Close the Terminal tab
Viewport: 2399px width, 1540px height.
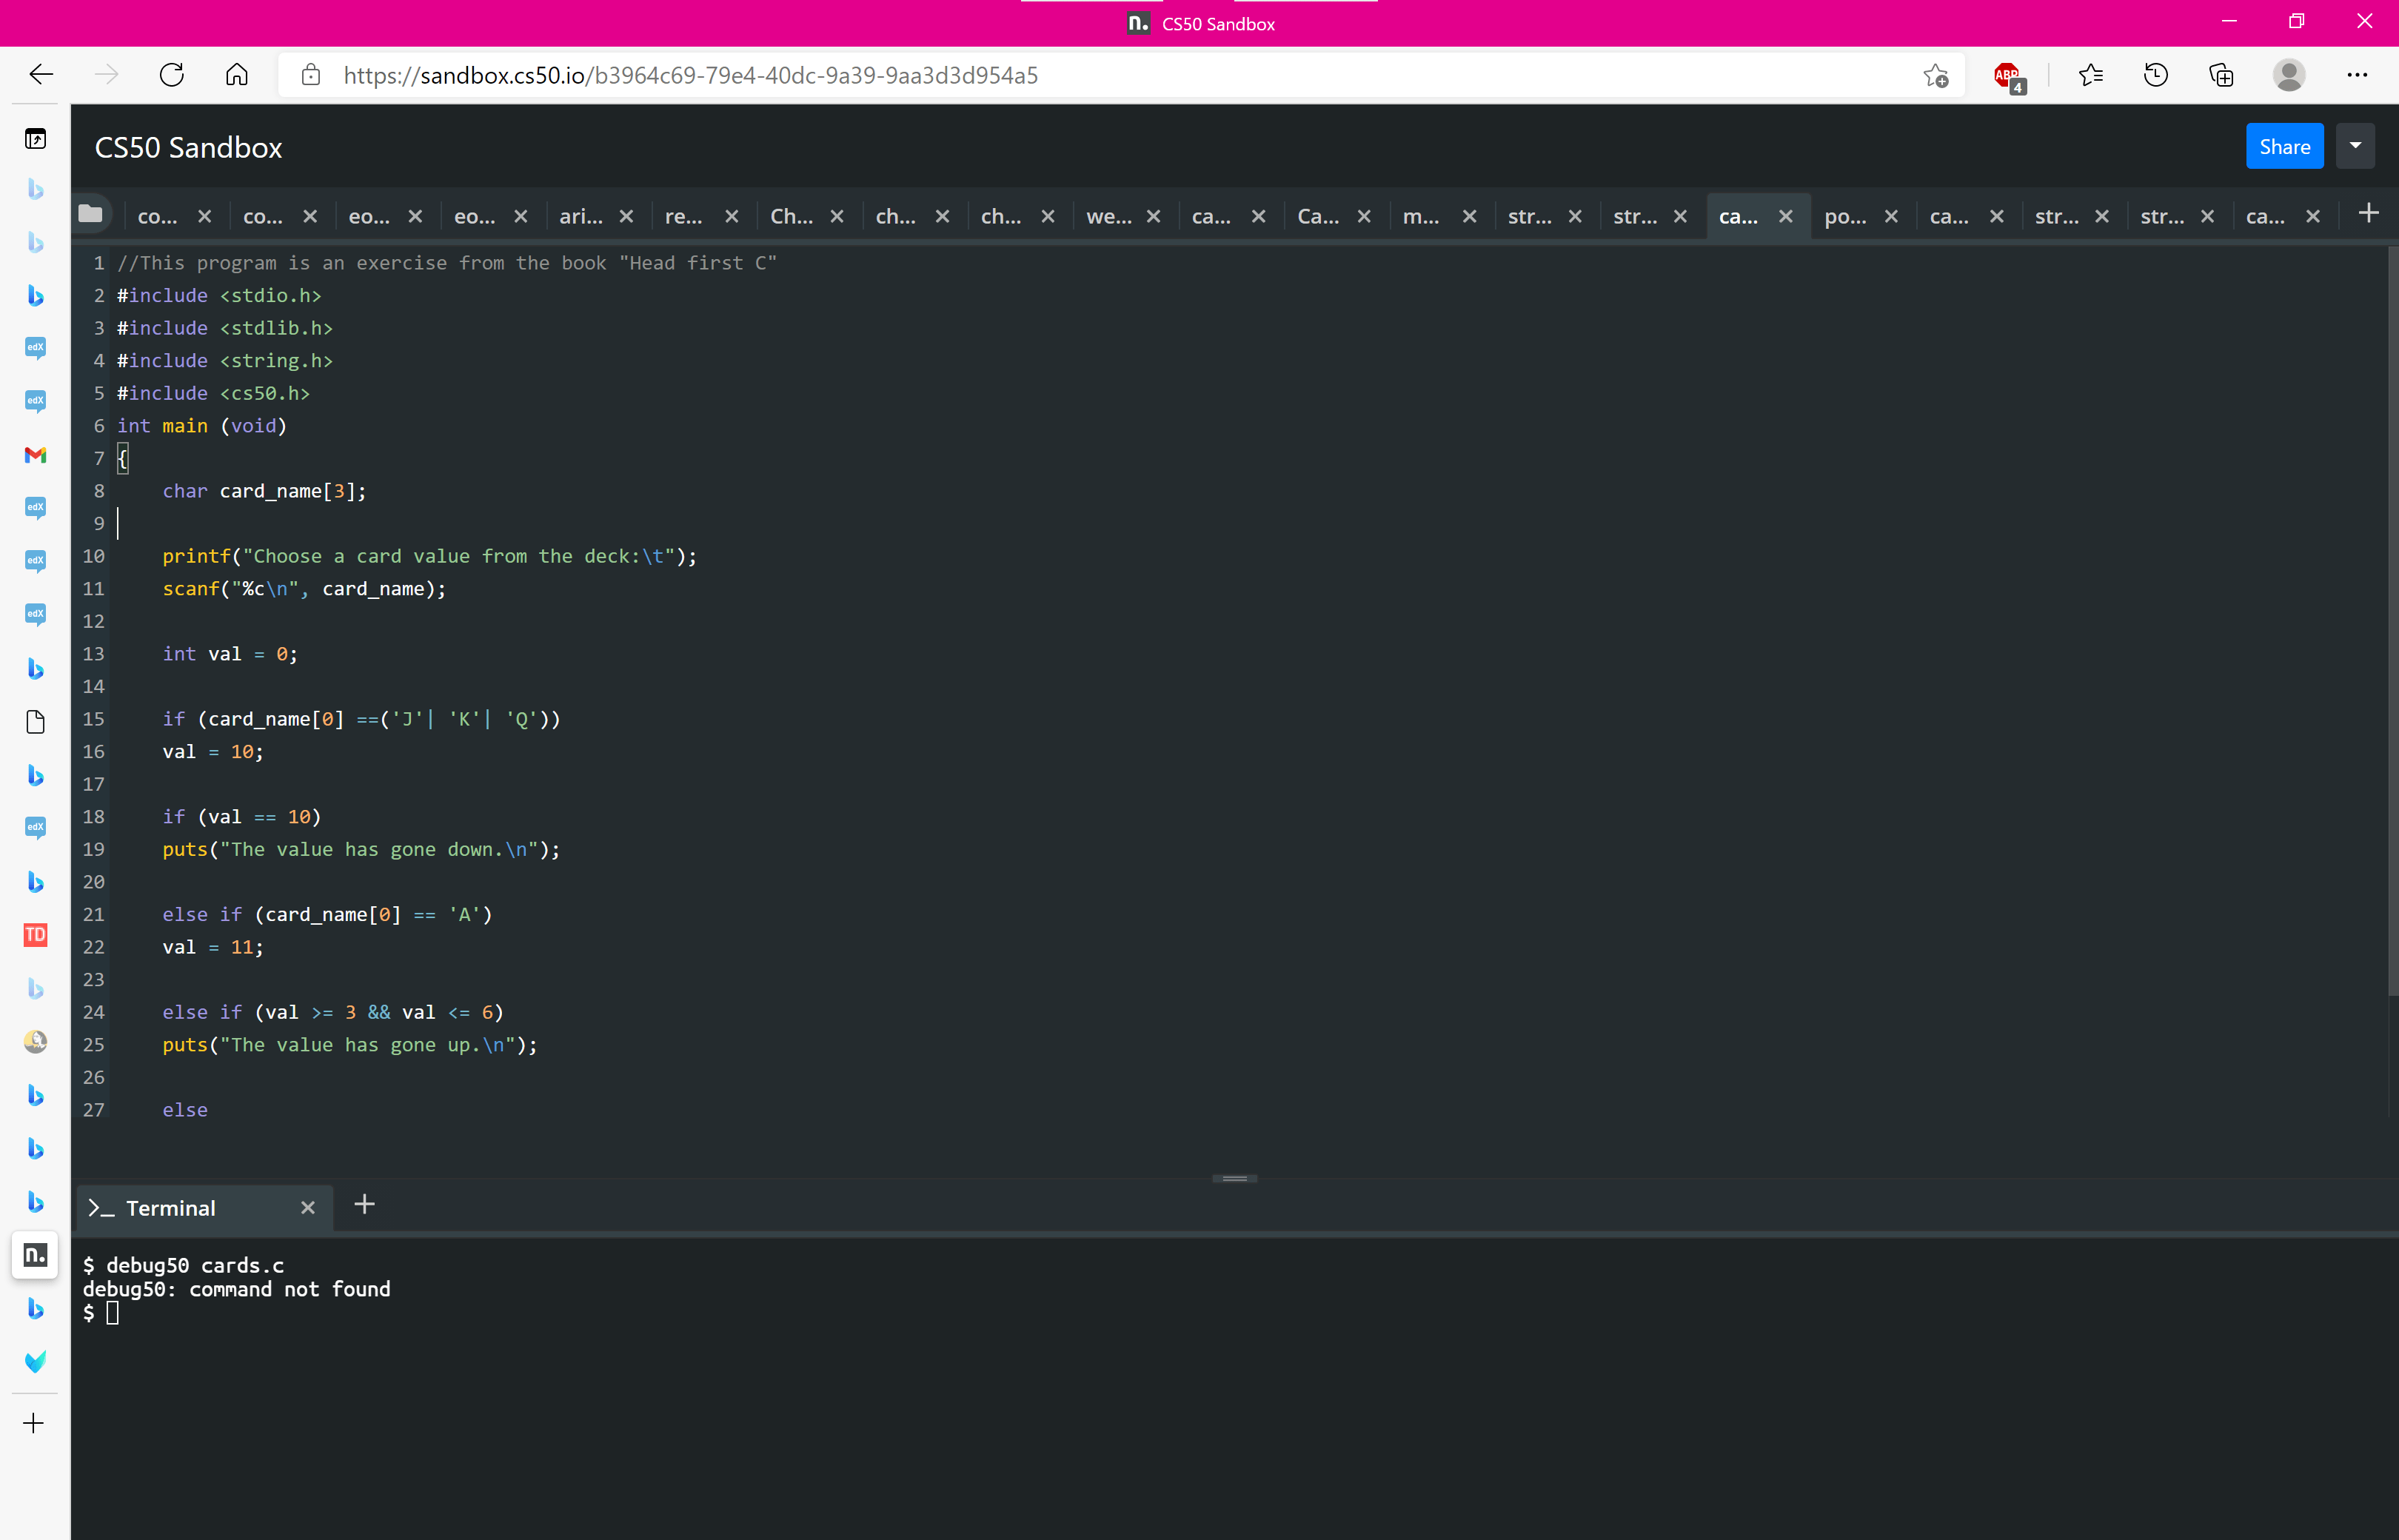(307, 1208)
